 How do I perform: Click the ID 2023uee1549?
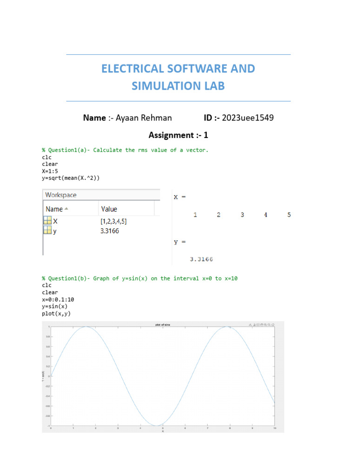coord(248,118)
